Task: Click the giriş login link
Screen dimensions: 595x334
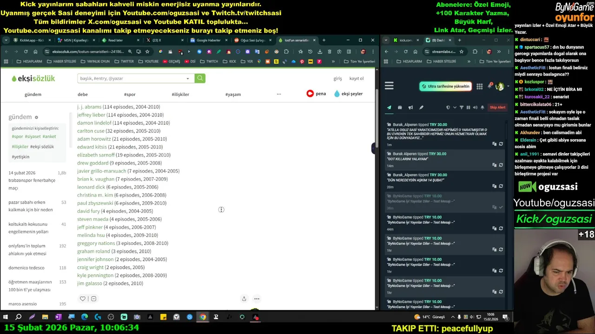Action: click(337, 78)
